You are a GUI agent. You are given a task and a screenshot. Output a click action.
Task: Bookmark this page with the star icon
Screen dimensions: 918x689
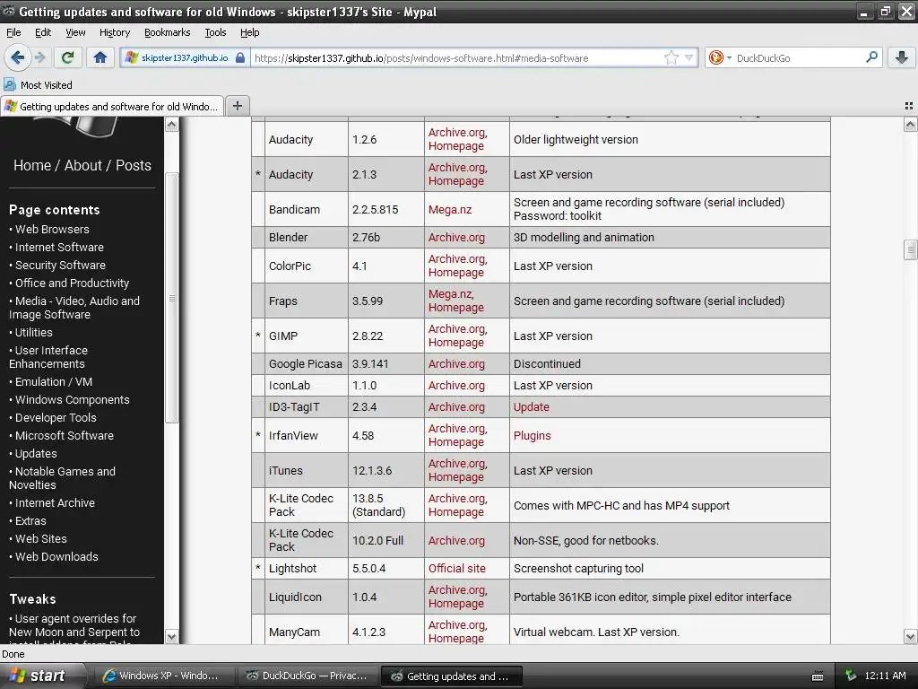click(671, 57)
